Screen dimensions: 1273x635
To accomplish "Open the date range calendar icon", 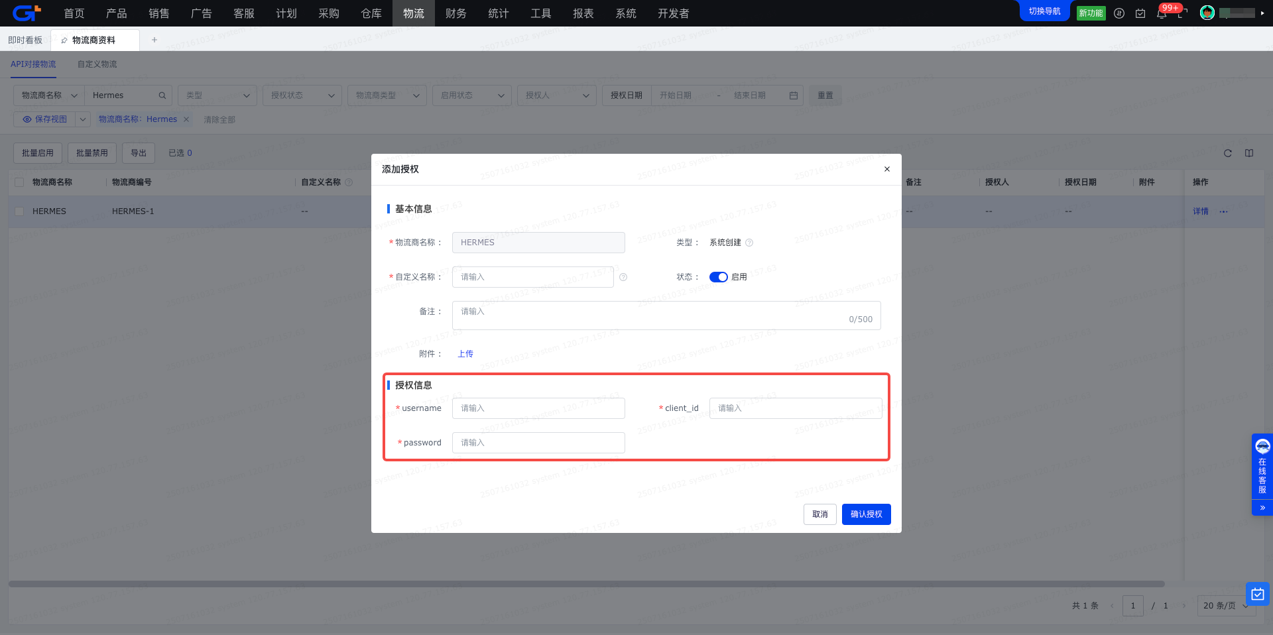I will click(793, 95).
